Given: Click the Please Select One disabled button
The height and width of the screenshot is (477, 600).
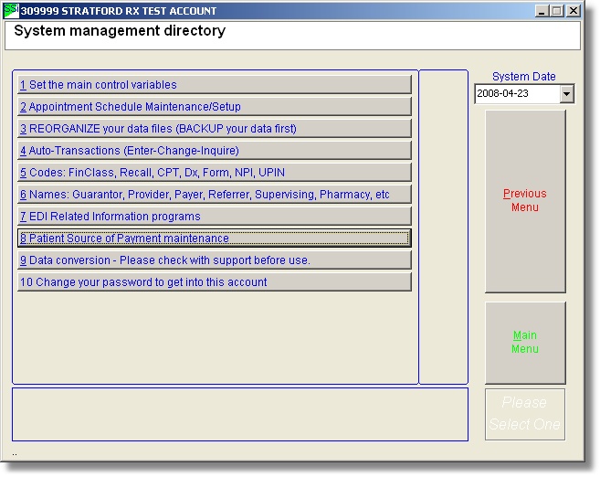Looking at the screenshot, I should pos(525,414).
